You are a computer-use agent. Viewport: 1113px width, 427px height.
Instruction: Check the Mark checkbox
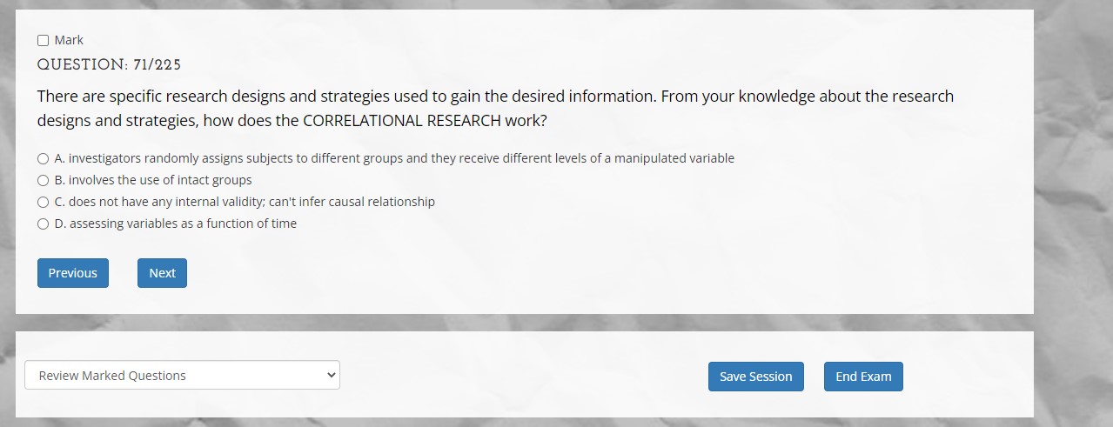pyautogui.click(x=43, y=40)
